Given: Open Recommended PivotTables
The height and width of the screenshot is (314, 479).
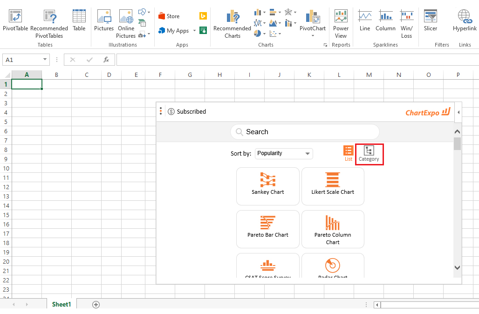Looking at the screenshot, I should pyautogui.click(x=49, y=24).
